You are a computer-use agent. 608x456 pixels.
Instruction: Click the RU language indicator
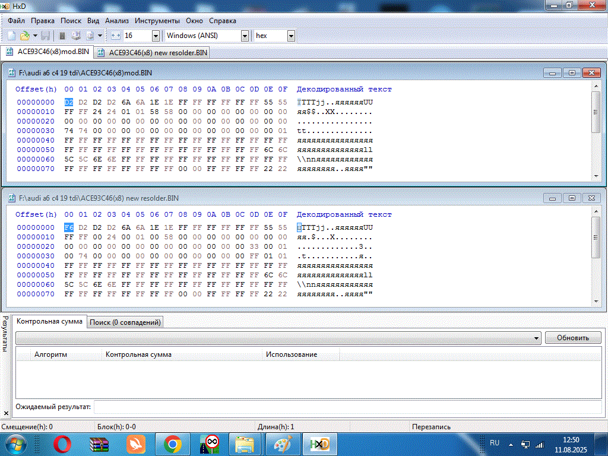(495, 443)
